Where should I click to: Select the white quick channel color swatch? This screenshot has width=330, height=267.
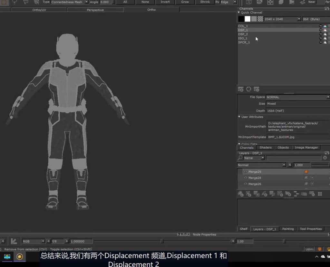(247, 19)
